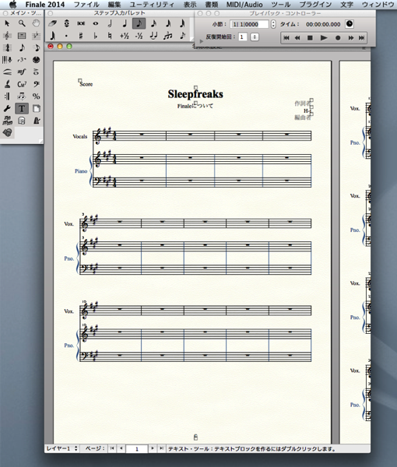397x467 pixels.
Task: Toggle the augmentation dot in palette
Action: coord(66,36)
